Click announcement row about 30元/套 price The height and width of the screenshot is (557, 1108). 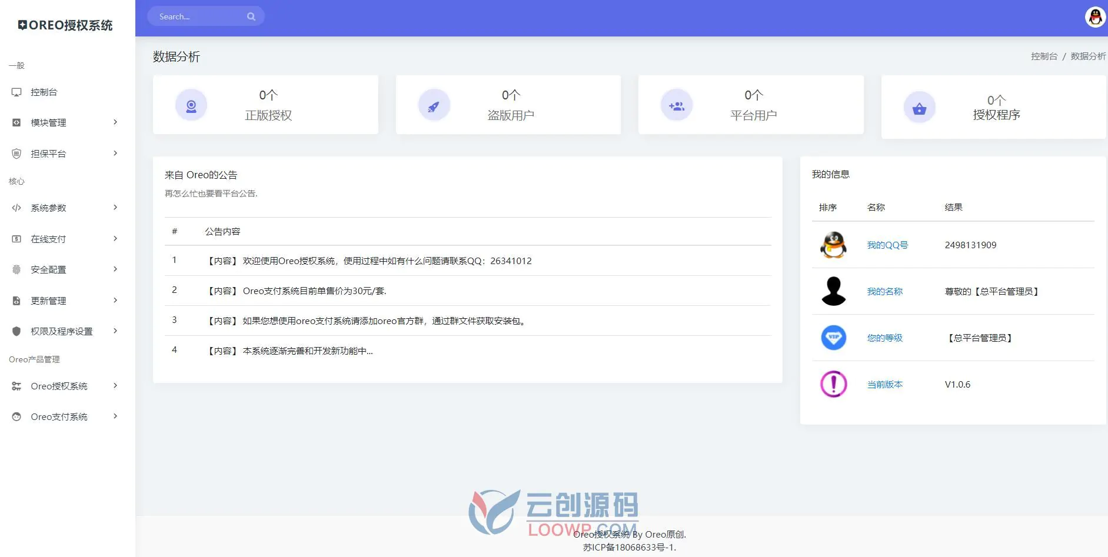(x=468, y=291)
